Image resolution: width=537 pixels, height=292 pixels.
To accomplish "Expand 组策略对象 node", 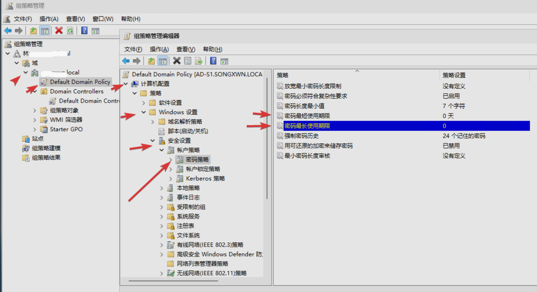I will (x=35, y=110).
